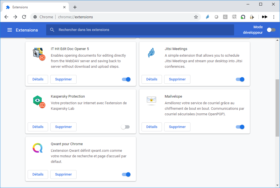Reload the extensions page
The image size is (280, 188).
[24, 17]
